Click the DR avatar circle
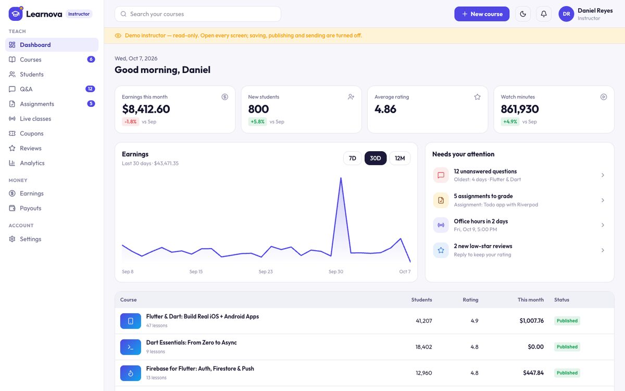The width and height of the screenshot is (625, 391). point(566,14)
